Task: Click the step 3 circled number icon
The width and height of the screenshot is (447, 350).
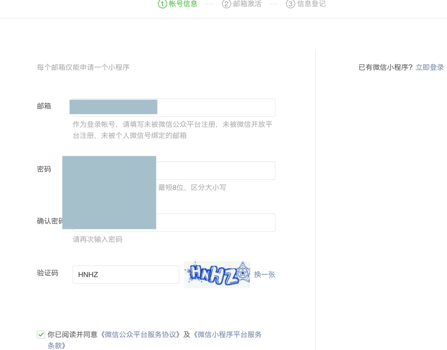Action: [290, 4]
